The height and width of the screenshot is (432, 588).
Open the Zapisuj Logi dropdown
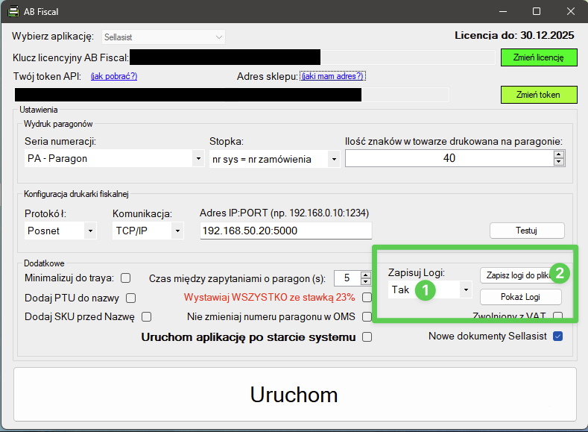click(x=466, y=289)
